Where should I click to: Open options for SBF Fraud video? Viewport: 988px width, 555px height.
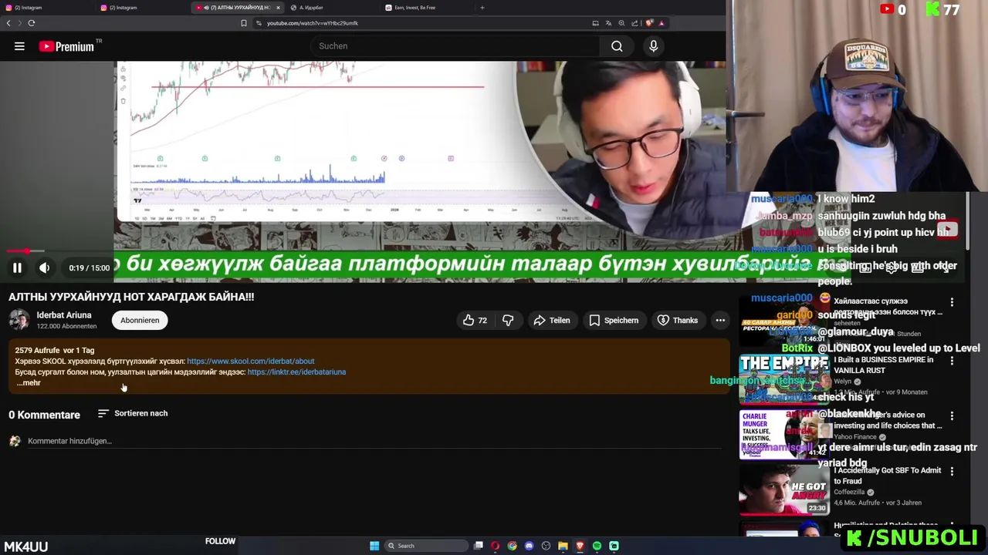click(952, 472)
